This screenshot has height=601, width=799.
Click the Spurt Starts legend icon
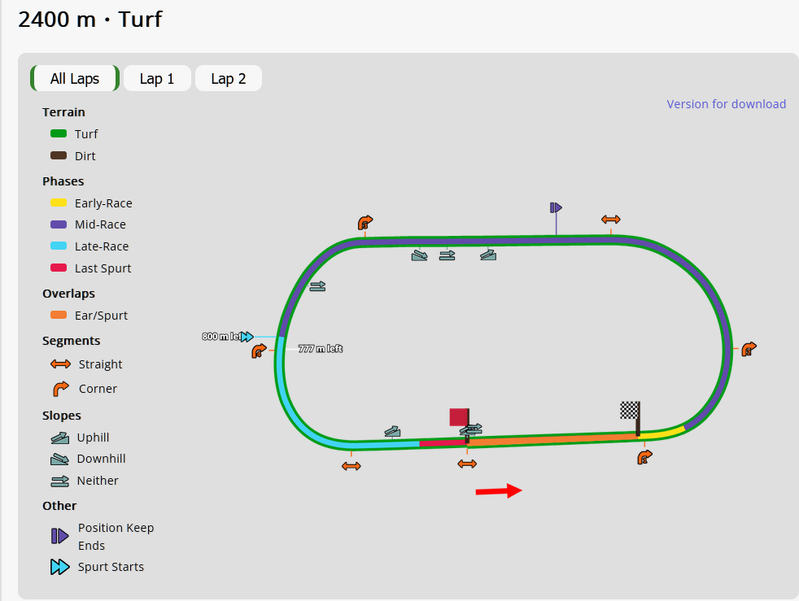(x=59, y=567)
